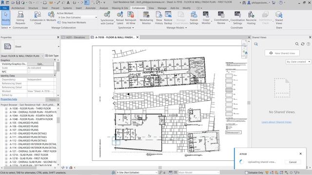Click Reload Latest
This screenshot has width=312, height=175.
pos(120,18)
